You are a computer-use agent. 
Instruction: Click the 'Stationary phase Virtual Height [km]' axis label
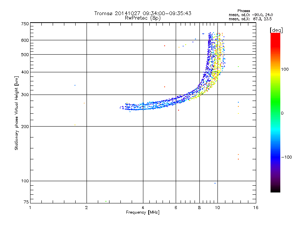tap(17, 113)
